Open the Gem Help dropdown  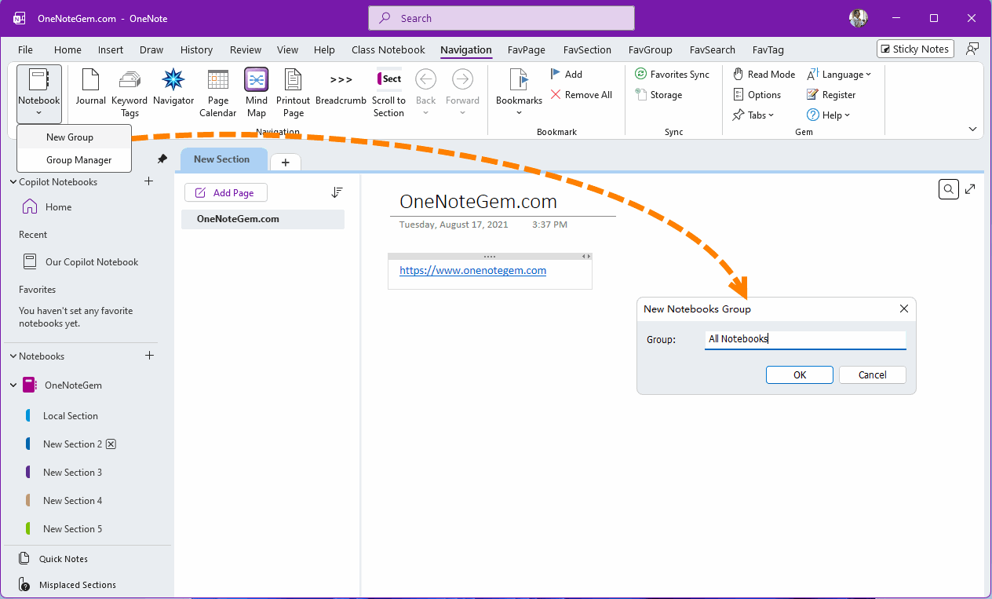[828, 115]
